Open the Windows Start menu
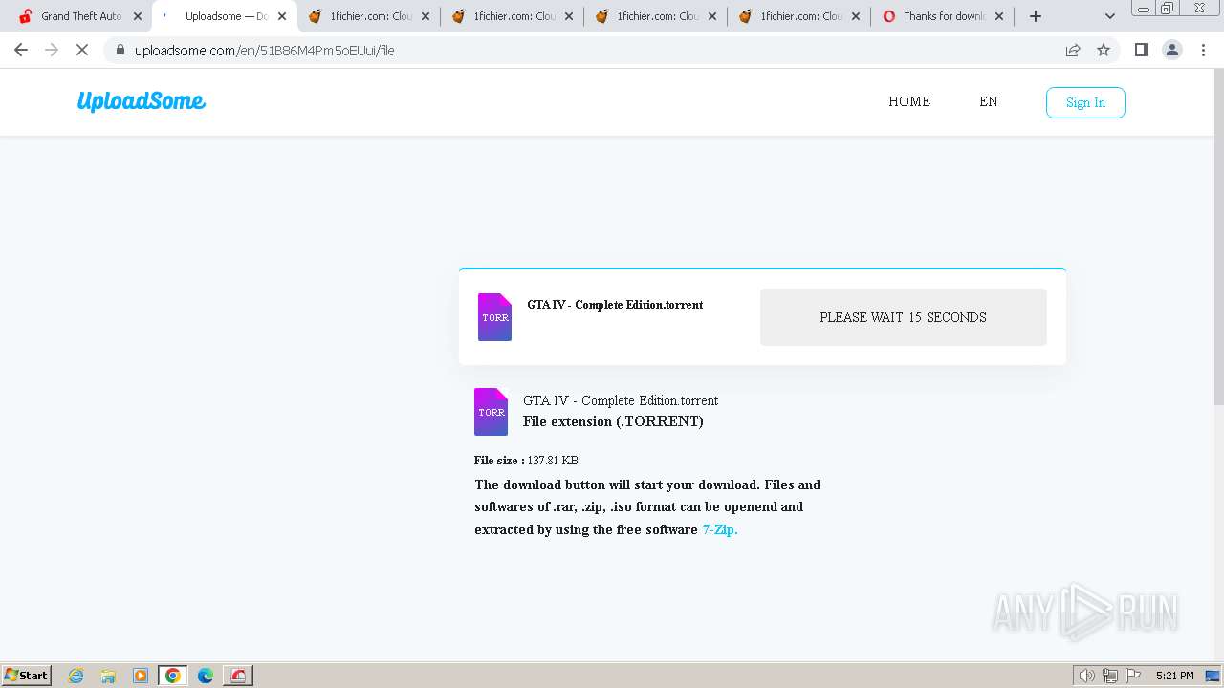Viewport: 1224px width, 688px height. coord(27,676)
